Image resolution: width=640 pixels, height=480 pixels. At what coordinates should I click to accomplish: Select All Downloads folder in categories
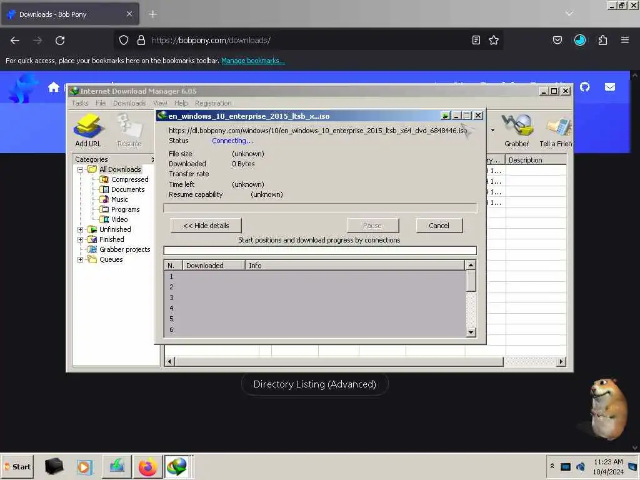point(119,169)
